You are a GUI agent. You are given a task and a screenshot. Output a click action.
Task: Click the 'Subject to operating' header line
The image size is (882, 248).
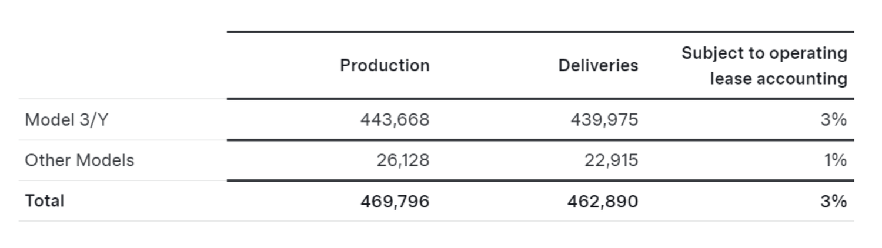coord(764,53)
